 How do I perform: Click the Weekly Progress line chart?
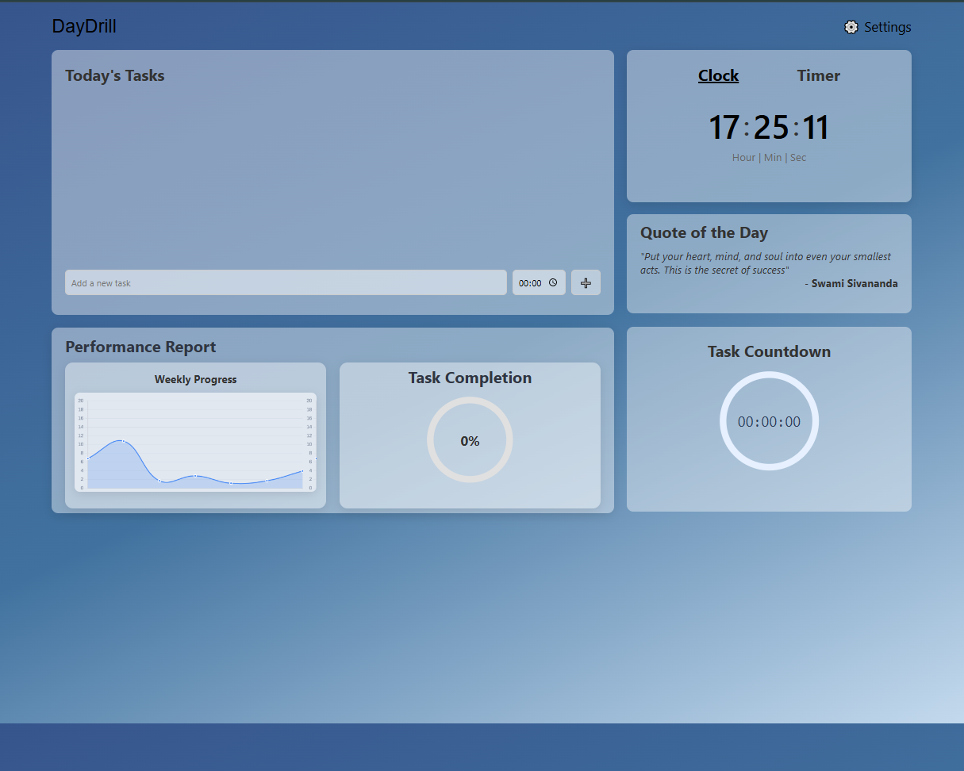coord(195,442)
